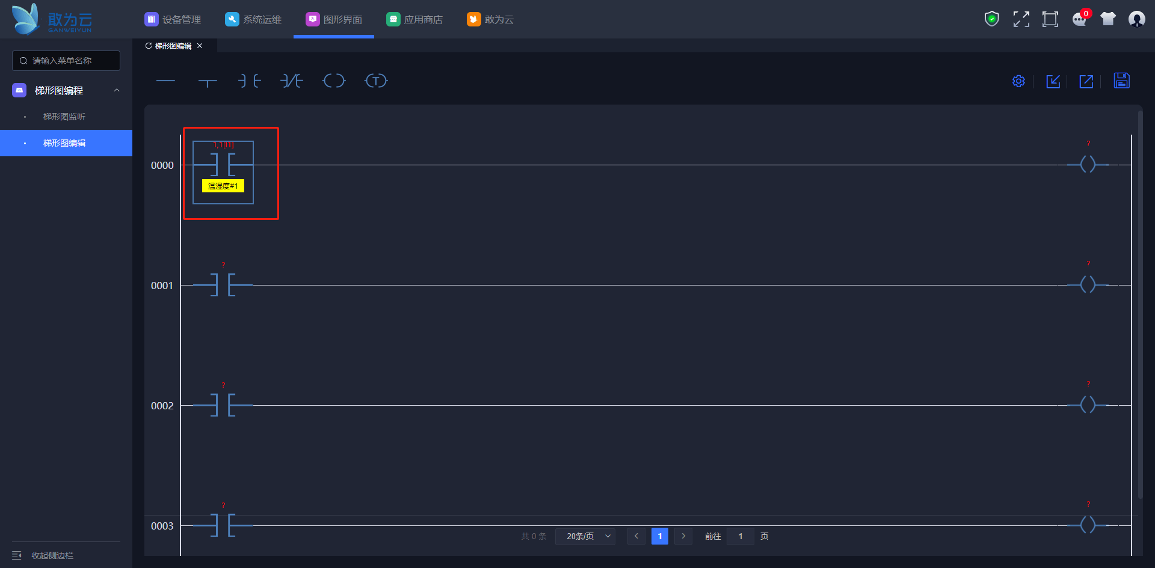Open ladder diagram settings gear
Viewport: 1155px width, 568px height.
pyautogui.click(x=1018, y=81)
